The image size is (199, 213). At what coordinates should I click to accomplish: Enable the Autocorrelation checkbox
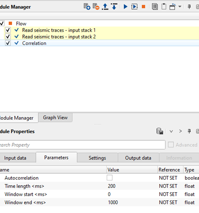point(110,178)
